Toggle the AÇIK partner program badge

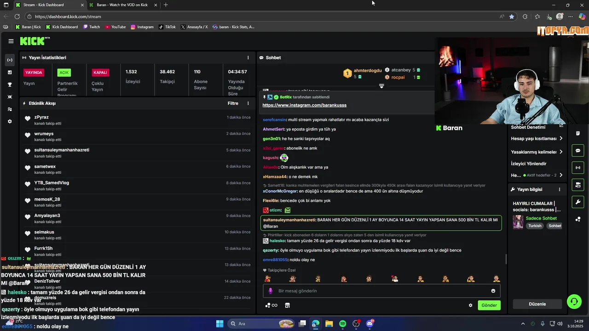pos(64,72)
